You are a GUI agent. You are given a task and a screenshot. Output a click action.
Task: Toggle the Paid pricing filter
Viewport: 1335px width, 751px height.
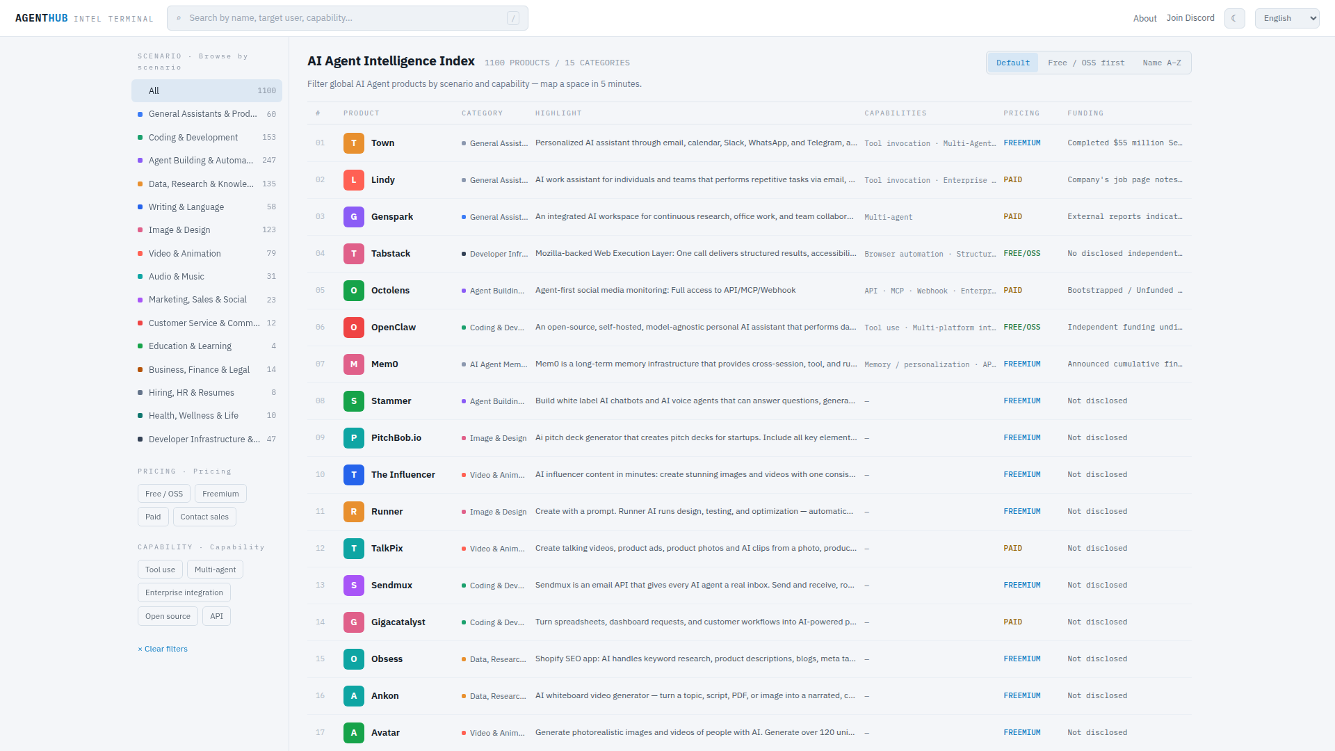tap(153, 517)
